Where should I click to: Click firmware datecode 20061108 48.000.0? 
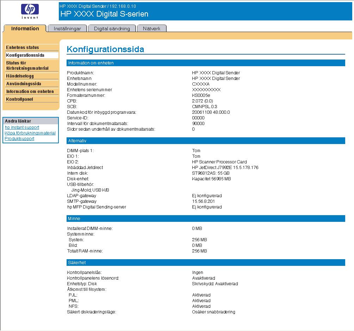[x=211, y=112]
